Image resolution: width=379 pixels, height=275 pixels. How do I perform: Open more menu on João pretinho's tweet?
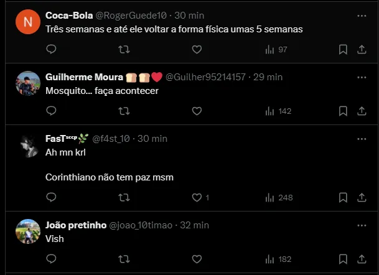coord(362,225)
